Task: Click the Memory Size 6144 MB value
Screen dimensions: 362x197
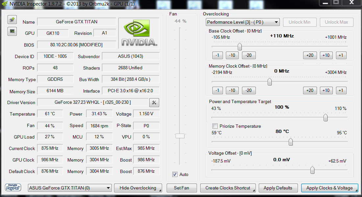Action: click(x=55, y=91)
